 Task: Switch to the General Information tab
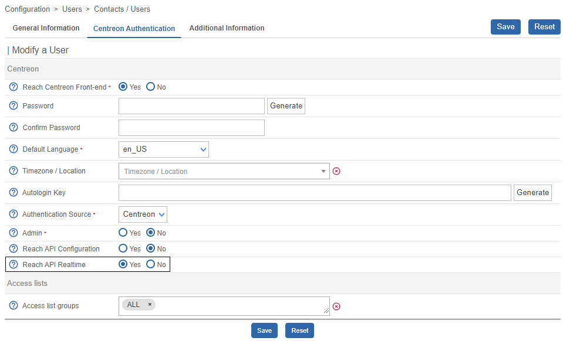[x=46, y=28]
